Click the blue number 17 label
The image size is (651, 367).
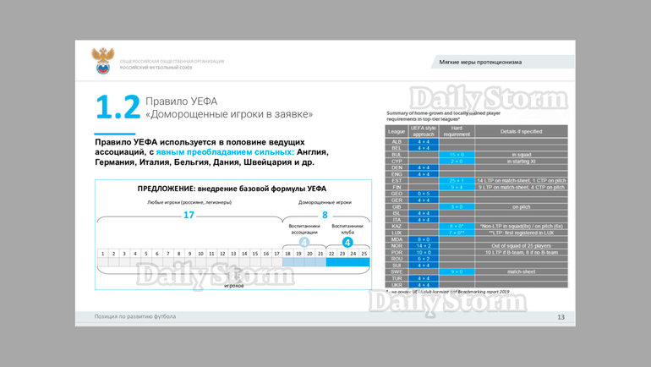[189, 215]
